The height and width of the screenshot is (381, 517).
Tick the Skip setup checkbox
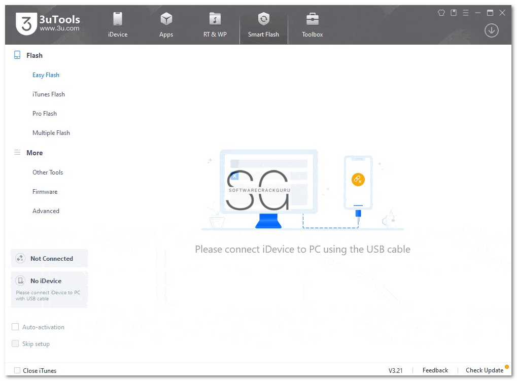[x=15, y=343]
